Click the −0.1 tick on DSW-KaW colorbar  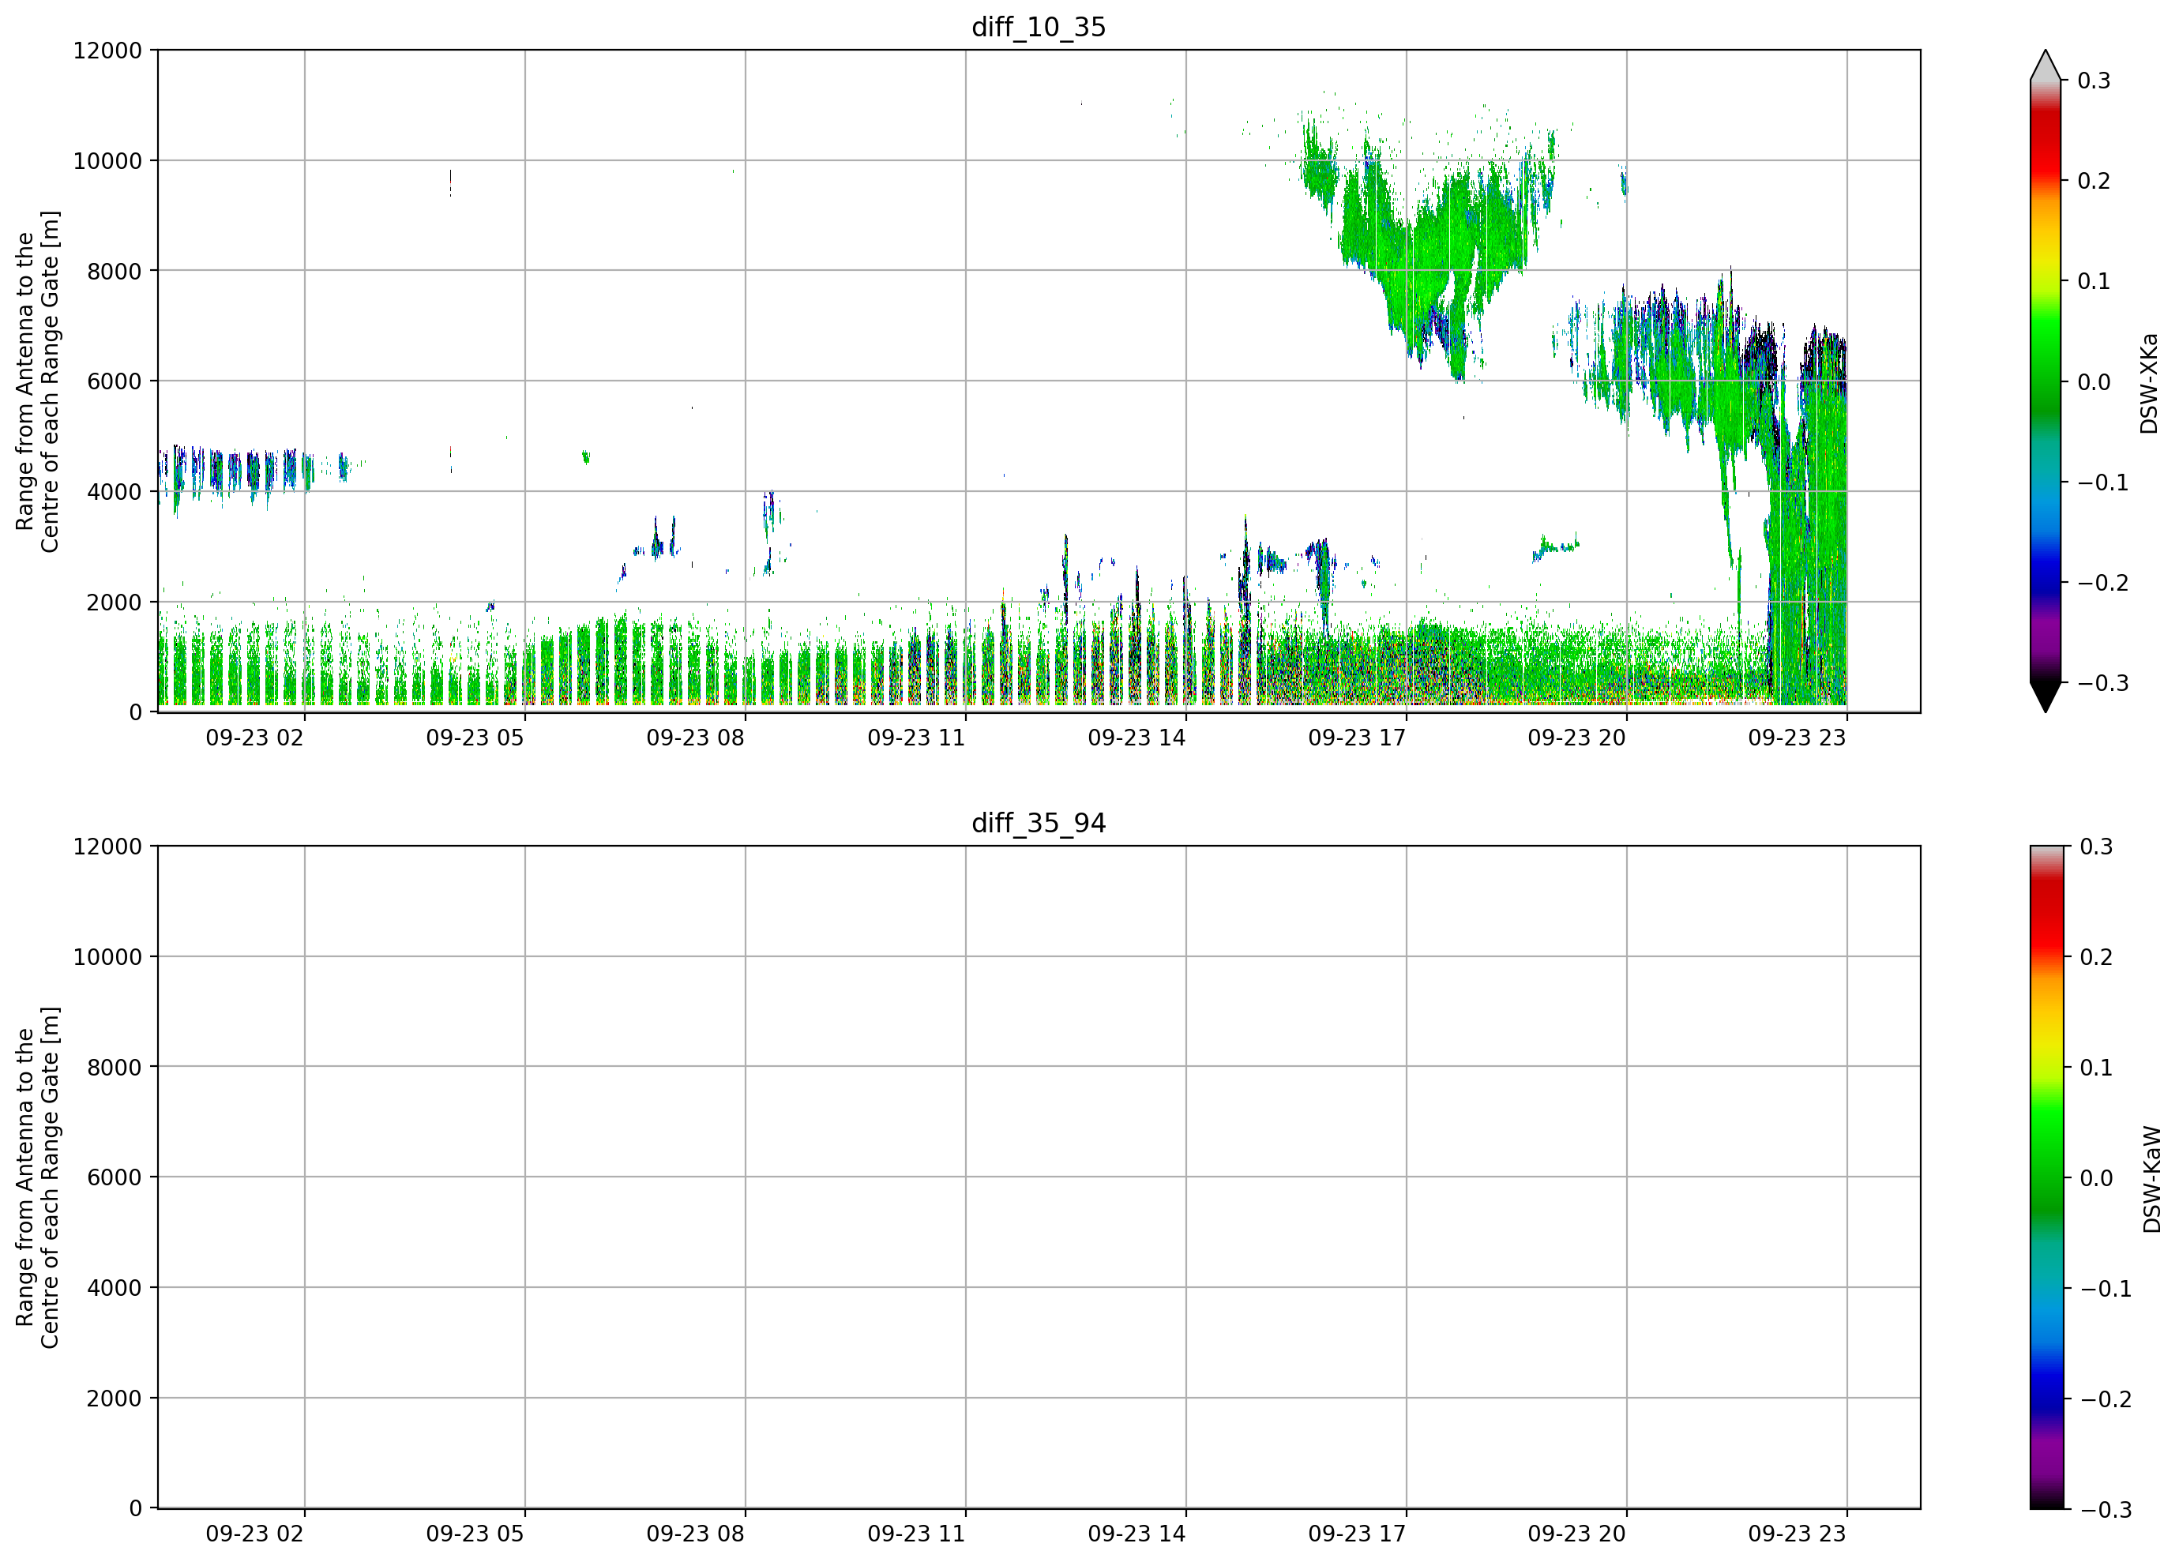click(x=2105, y=1288)
